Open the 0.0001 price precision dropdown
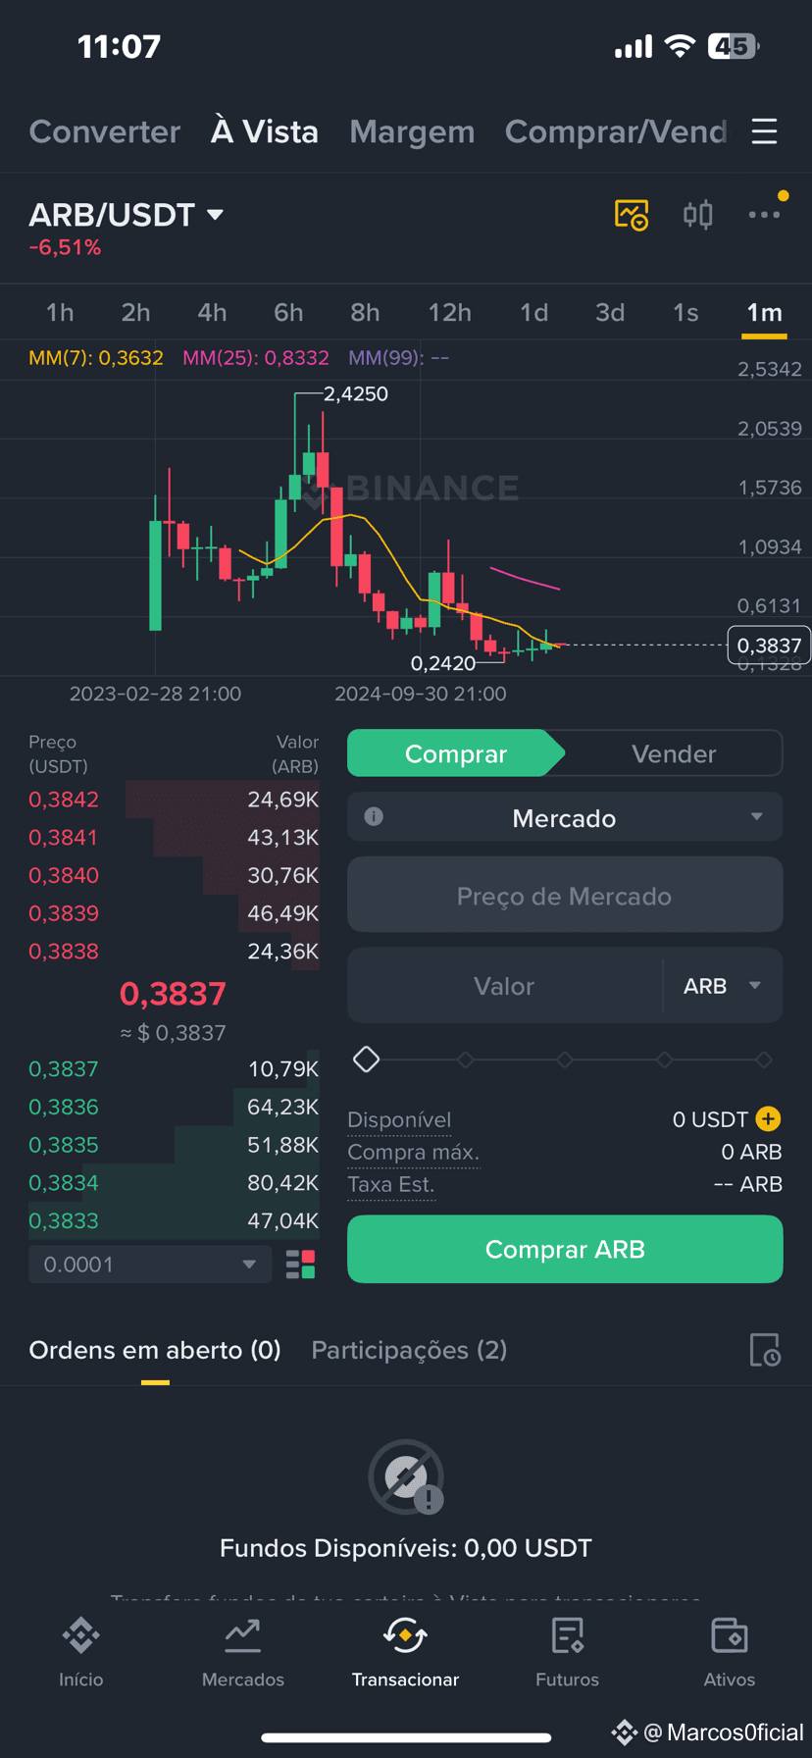The width and height of the screenshot is (812, 1758). pyautogui.click(x=150, y=1265)
